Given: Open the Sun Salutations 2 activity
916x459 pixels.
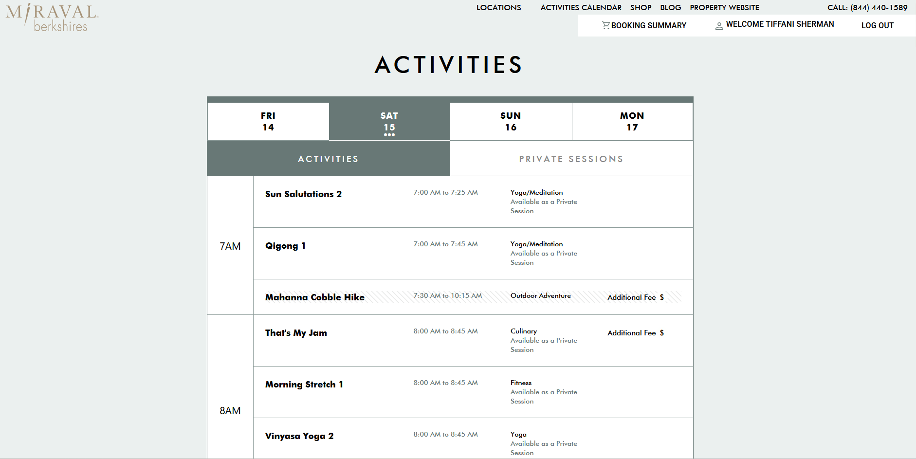Looking at the screenshot, I should [x=303, y=194].
